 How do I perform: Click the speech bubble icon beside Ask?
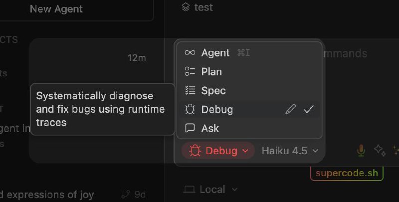pos(190,128)
